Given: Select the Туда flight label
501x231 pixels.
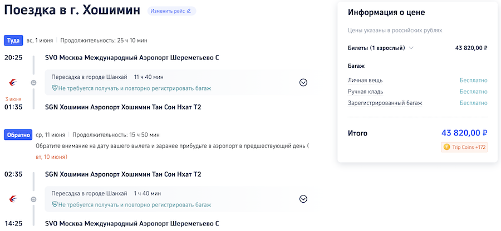Looking at the screenshot, I should click(13, 41).
